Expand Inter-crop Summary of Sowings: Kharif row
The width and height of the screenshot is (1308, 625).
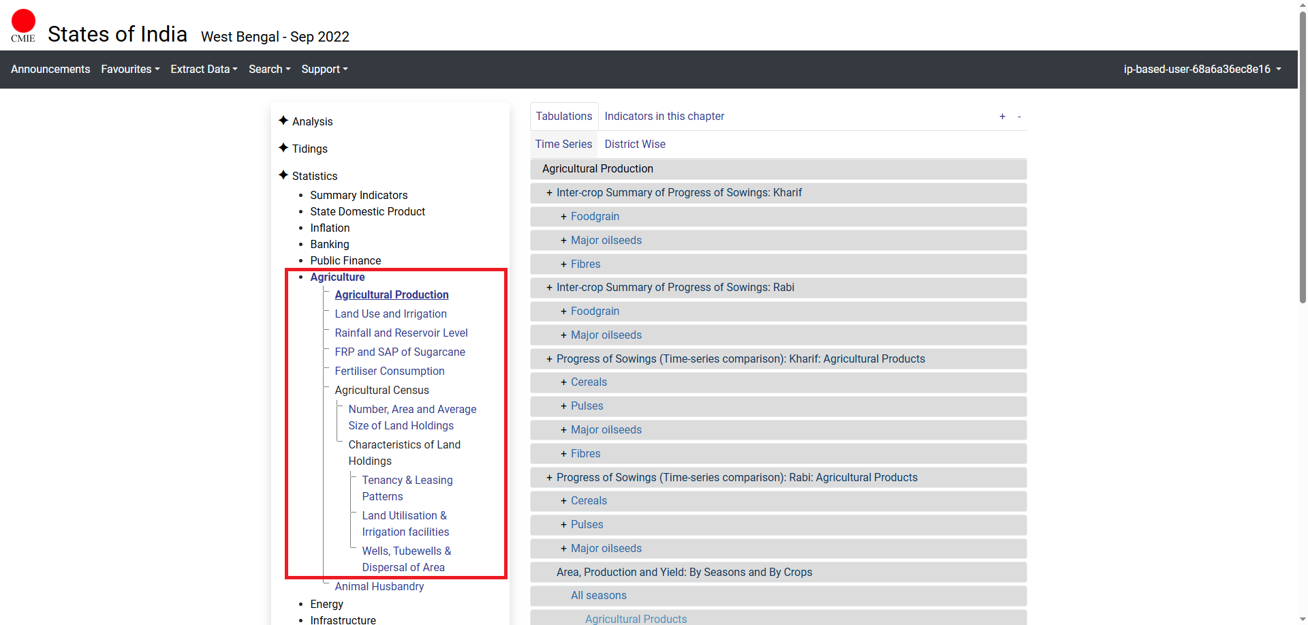coord(549,193)
